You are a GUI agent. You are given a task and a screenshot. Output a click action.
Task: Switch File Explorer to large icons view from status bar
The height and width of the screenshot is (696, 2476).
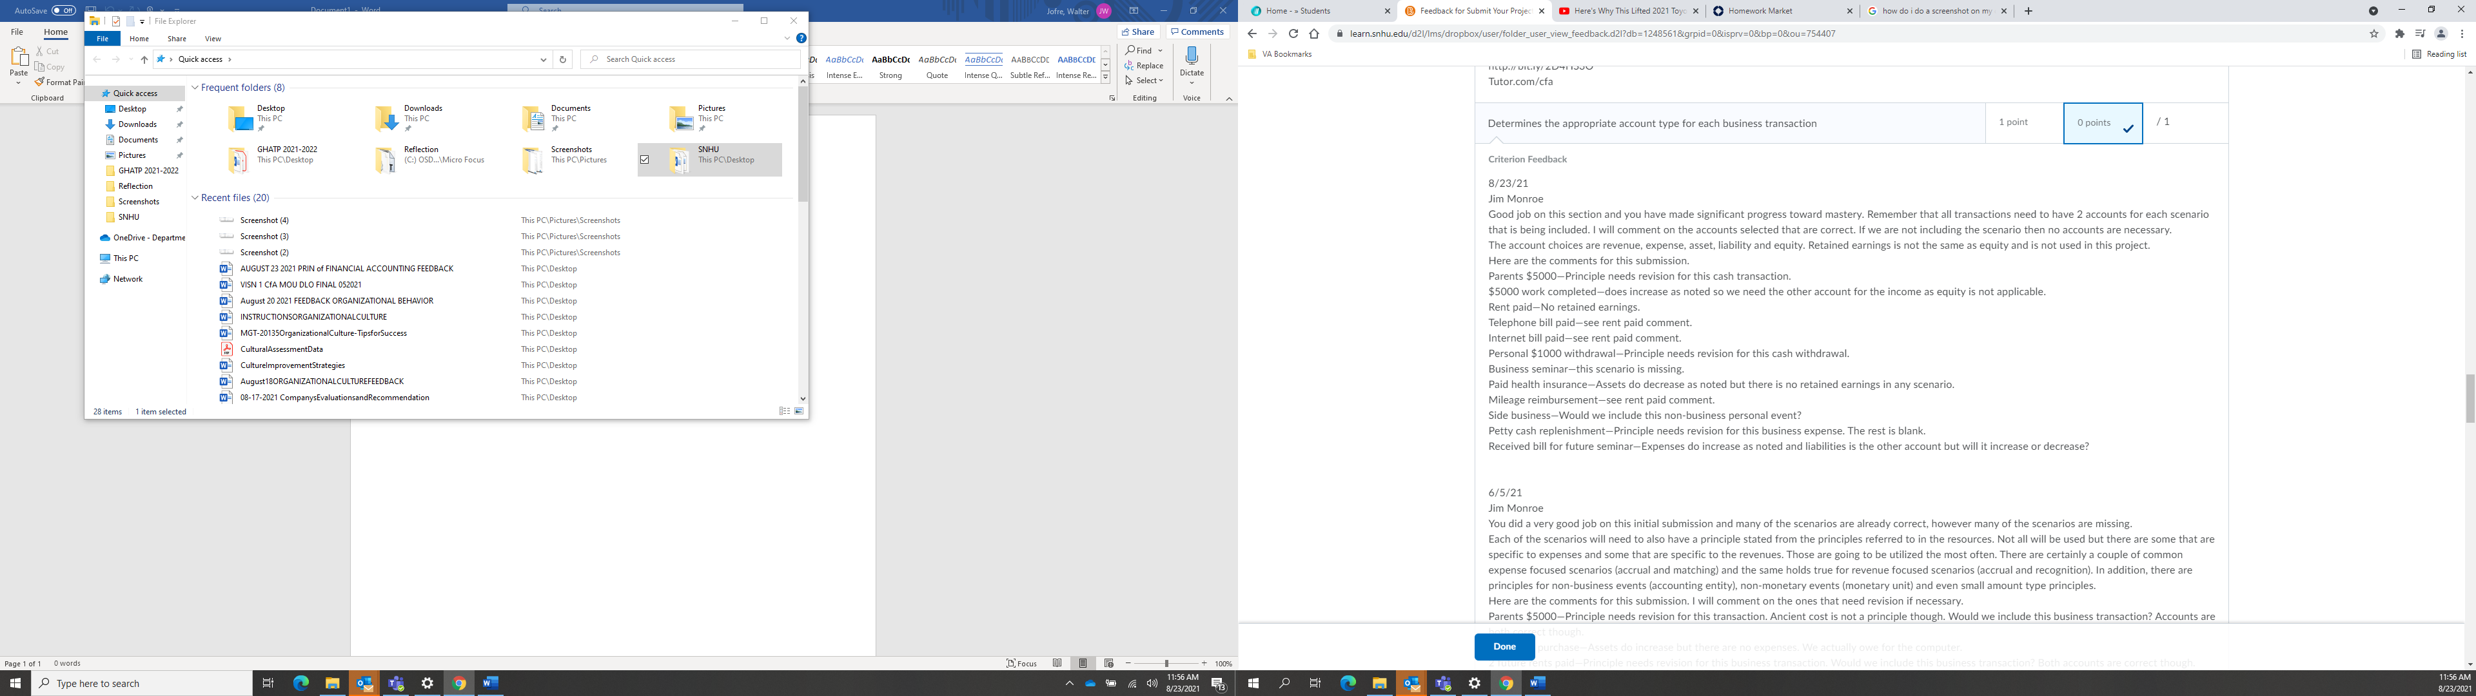(x=798, y=411)
